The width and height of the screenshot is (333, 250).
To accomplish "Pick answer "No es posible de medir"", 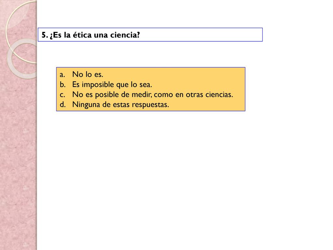I will coord(112,95).
